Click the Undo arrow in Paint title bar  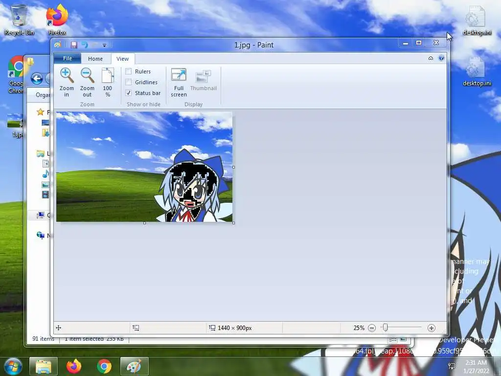click(85, 45)
